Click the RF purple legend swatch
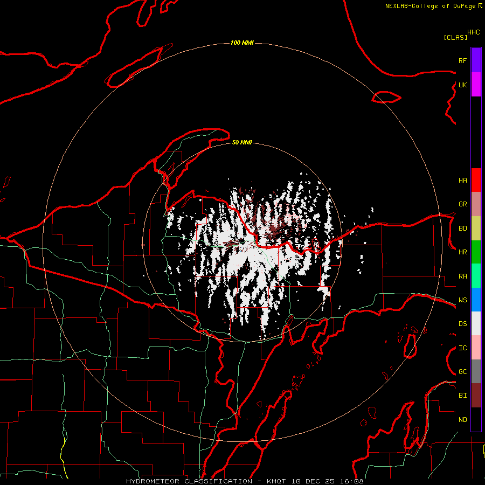The image size is (485, 485). point(476,60)
